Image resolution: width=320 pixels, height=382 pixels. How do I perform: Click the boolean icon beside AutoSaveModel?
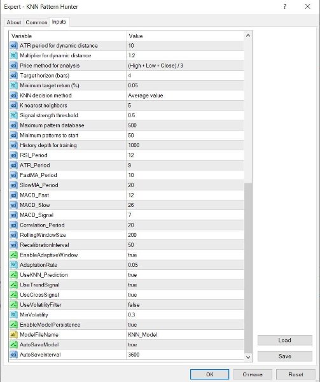(x=13, y=344)
